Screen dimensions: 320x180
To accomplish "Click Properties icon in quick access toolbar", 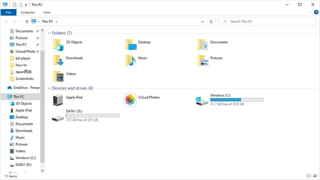I will (15, 5).
